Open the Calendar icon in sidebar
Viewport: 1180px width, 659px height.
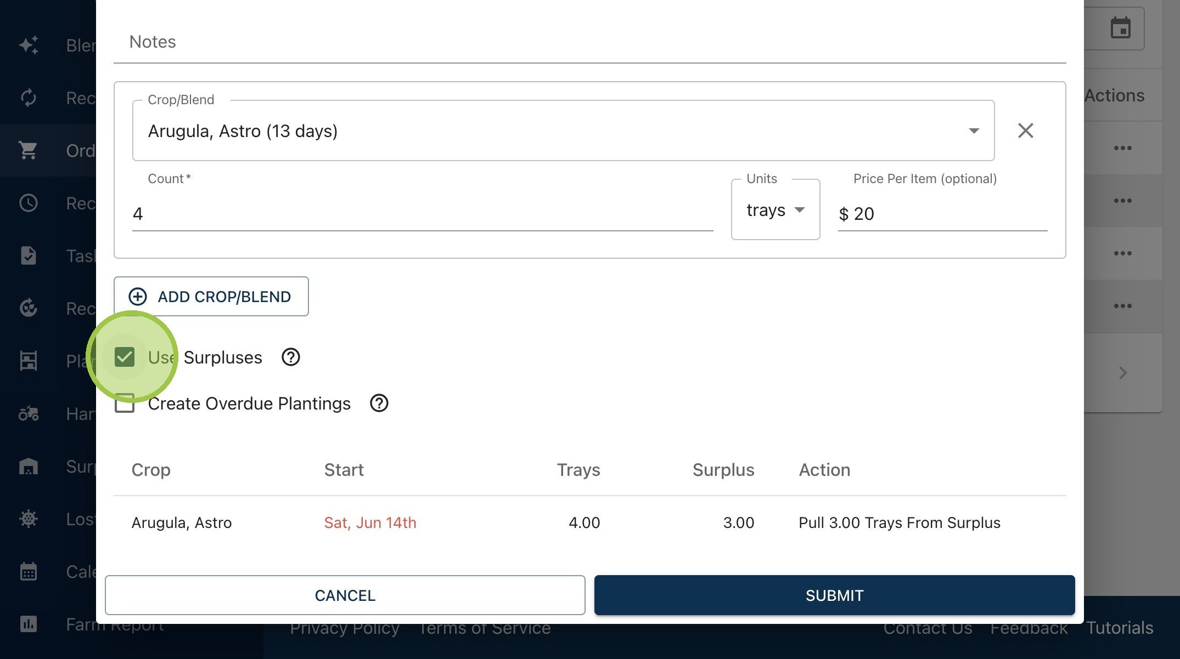[28, 571]
